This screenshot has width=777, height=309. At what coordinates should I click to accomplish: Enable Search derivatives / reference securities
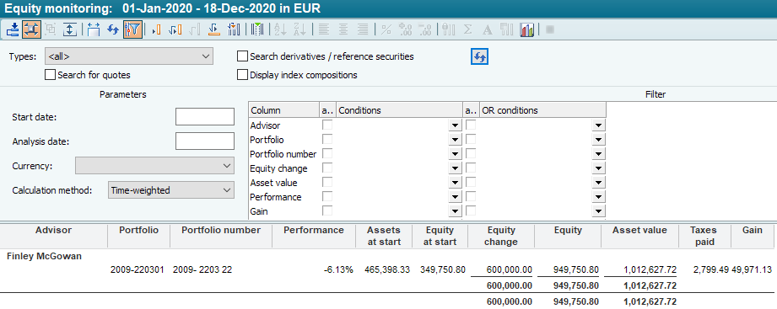tap(242, 56)
